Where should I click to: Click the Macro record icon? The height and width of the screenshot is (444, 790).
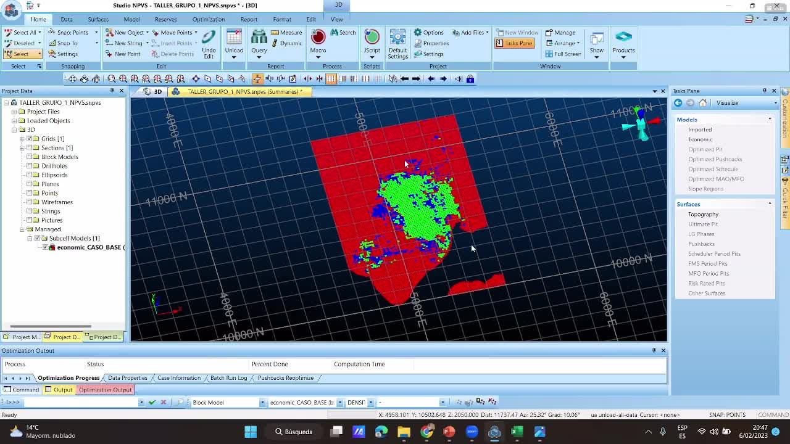point(318,38)
